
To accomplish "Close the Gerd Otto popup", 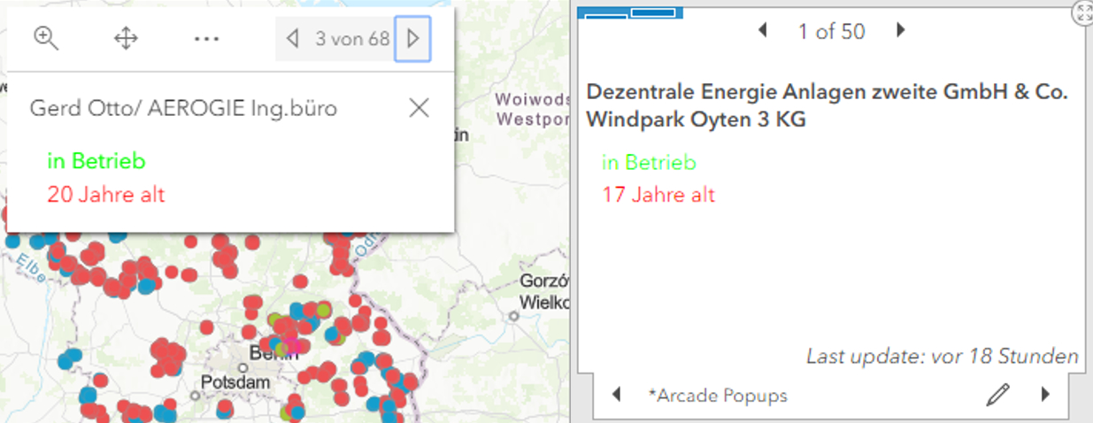I will pos(419,108).
